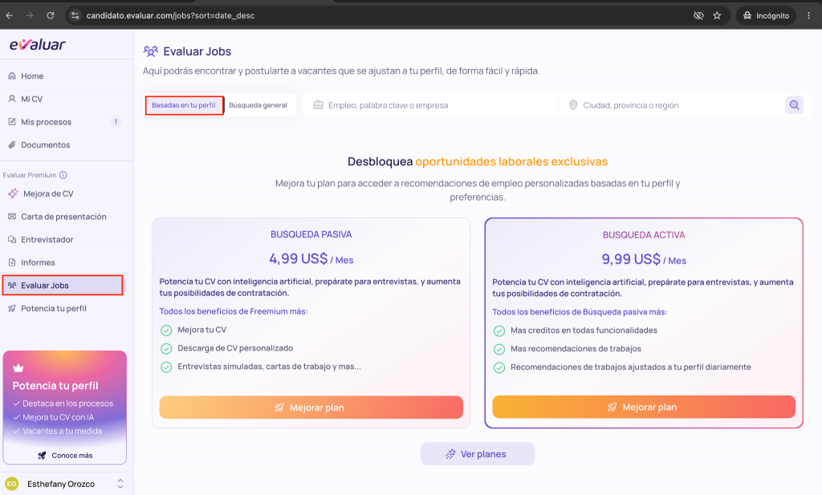822x495 pixels.
Task: Click the EO user avatar
Action: click(x=11, y=484)
